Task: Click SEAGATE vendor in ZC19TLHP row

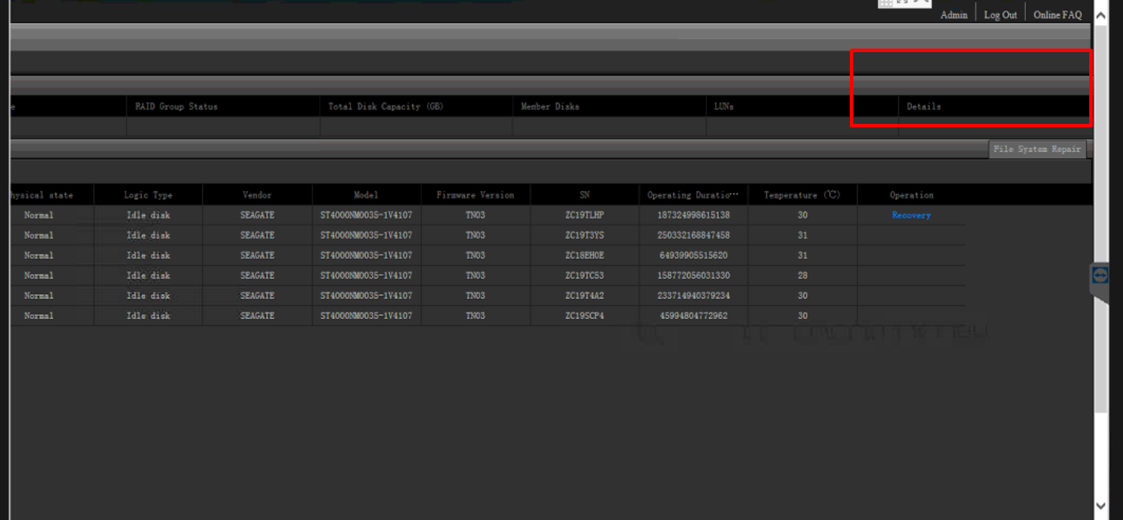Action: (257, 215)
